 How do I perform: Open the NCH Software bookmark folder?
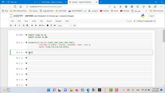(19, 11)
